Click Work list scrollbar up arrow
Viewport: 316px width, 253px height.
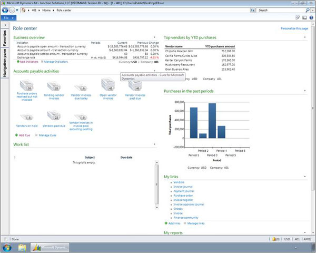click(x=157, y=162)
